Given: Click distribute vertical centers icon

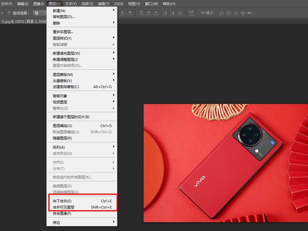Looking at the screenshot, I should click(149, 13).
